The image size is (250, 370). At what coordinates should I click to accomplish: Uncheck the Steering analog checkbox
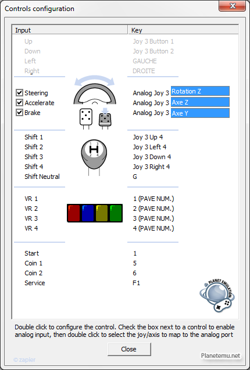point(19,93)
